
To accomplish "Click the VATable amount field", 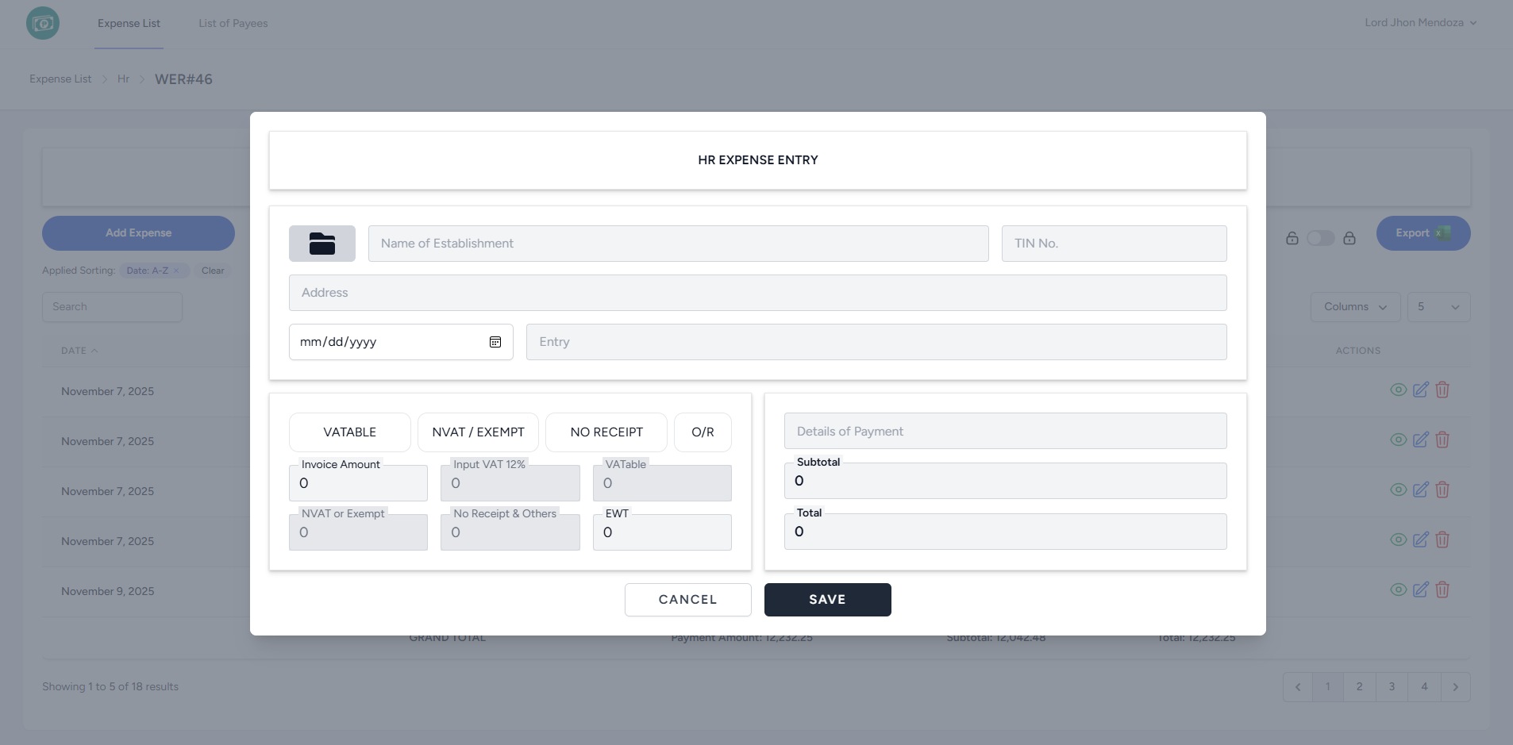I will click(x=662, y=483).
